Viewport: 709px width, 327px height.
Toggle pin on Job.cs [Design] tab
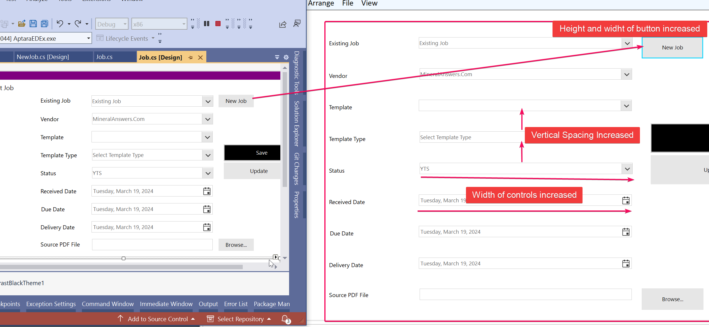click(x=191, y=58)
